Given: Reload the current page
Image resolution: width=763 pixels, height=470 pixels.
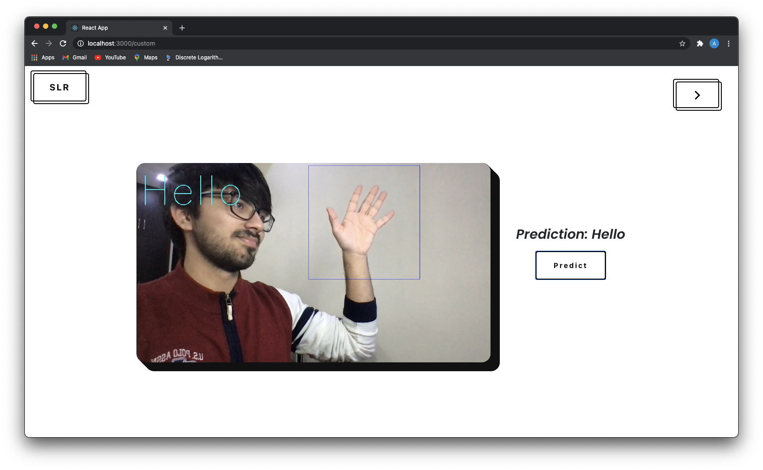Looking at the screenshot, I should pyautogui.click(x=63, y=43).
